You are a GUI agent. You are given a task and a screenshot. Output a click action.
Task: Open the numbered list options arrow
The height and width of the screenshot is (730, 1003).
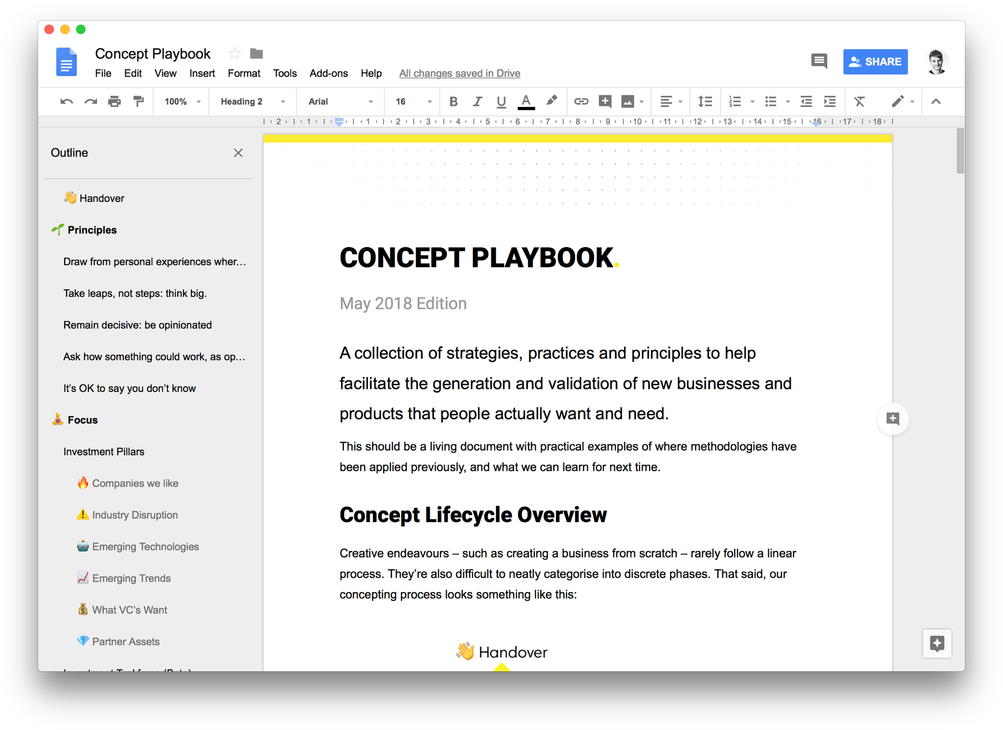(752, 102)
